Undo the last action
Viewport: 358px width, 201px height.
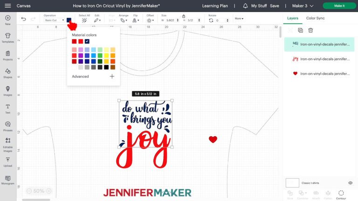[23, 19]
